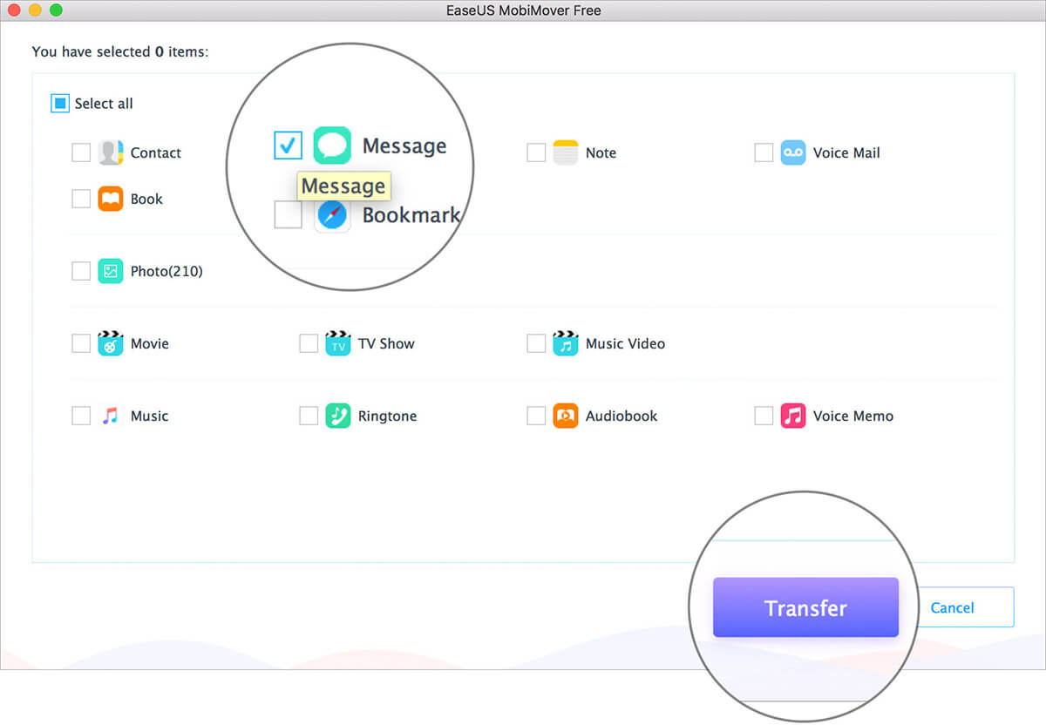Click the Music Video icon
The image size is (1046, 725).
pos(566,343)
